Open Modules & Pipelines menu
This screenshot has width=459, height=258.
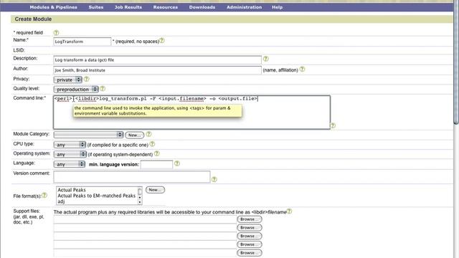point(54,7)
